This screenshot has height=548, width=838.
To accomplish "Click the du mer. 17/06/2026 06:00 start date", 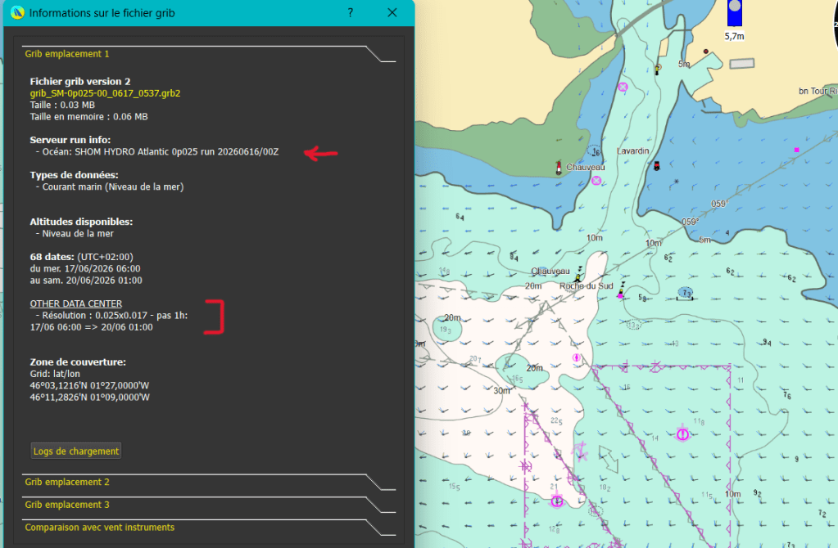I will pyautogui.click(x=85, y=268).
